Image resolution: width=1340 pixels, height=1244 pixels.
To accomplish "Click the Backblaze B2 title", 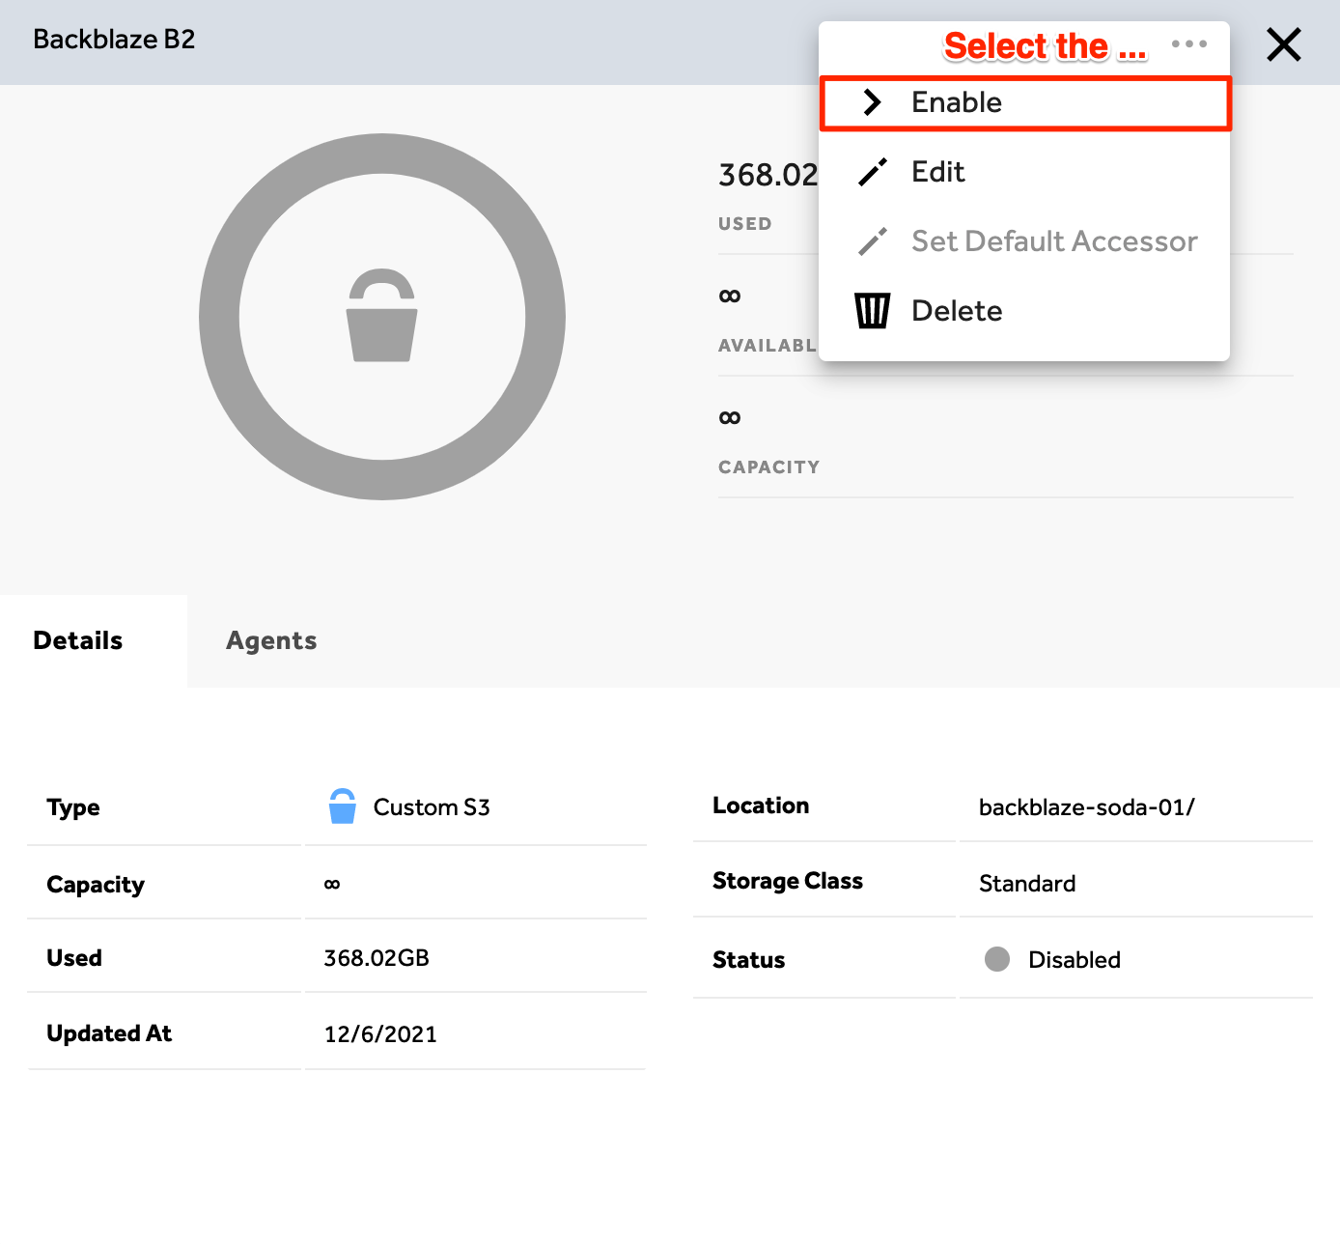I will 114,40.
